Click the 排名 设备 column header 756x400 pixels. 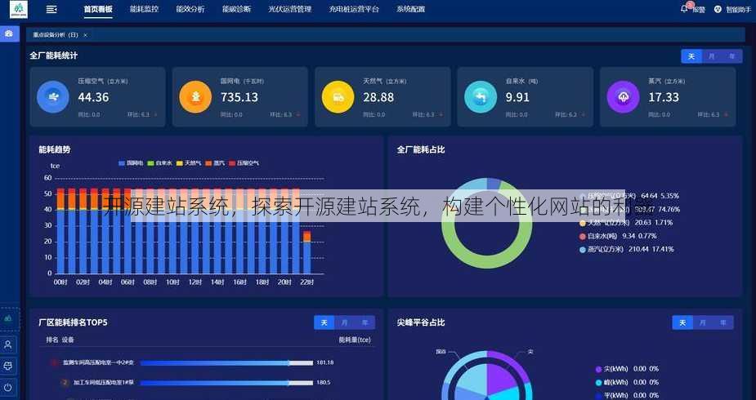(60, 340)
